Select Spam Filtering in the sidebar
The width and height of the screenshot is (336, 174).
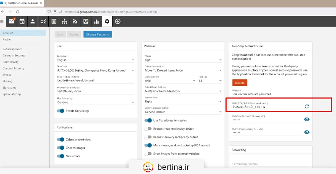(12, 94)
